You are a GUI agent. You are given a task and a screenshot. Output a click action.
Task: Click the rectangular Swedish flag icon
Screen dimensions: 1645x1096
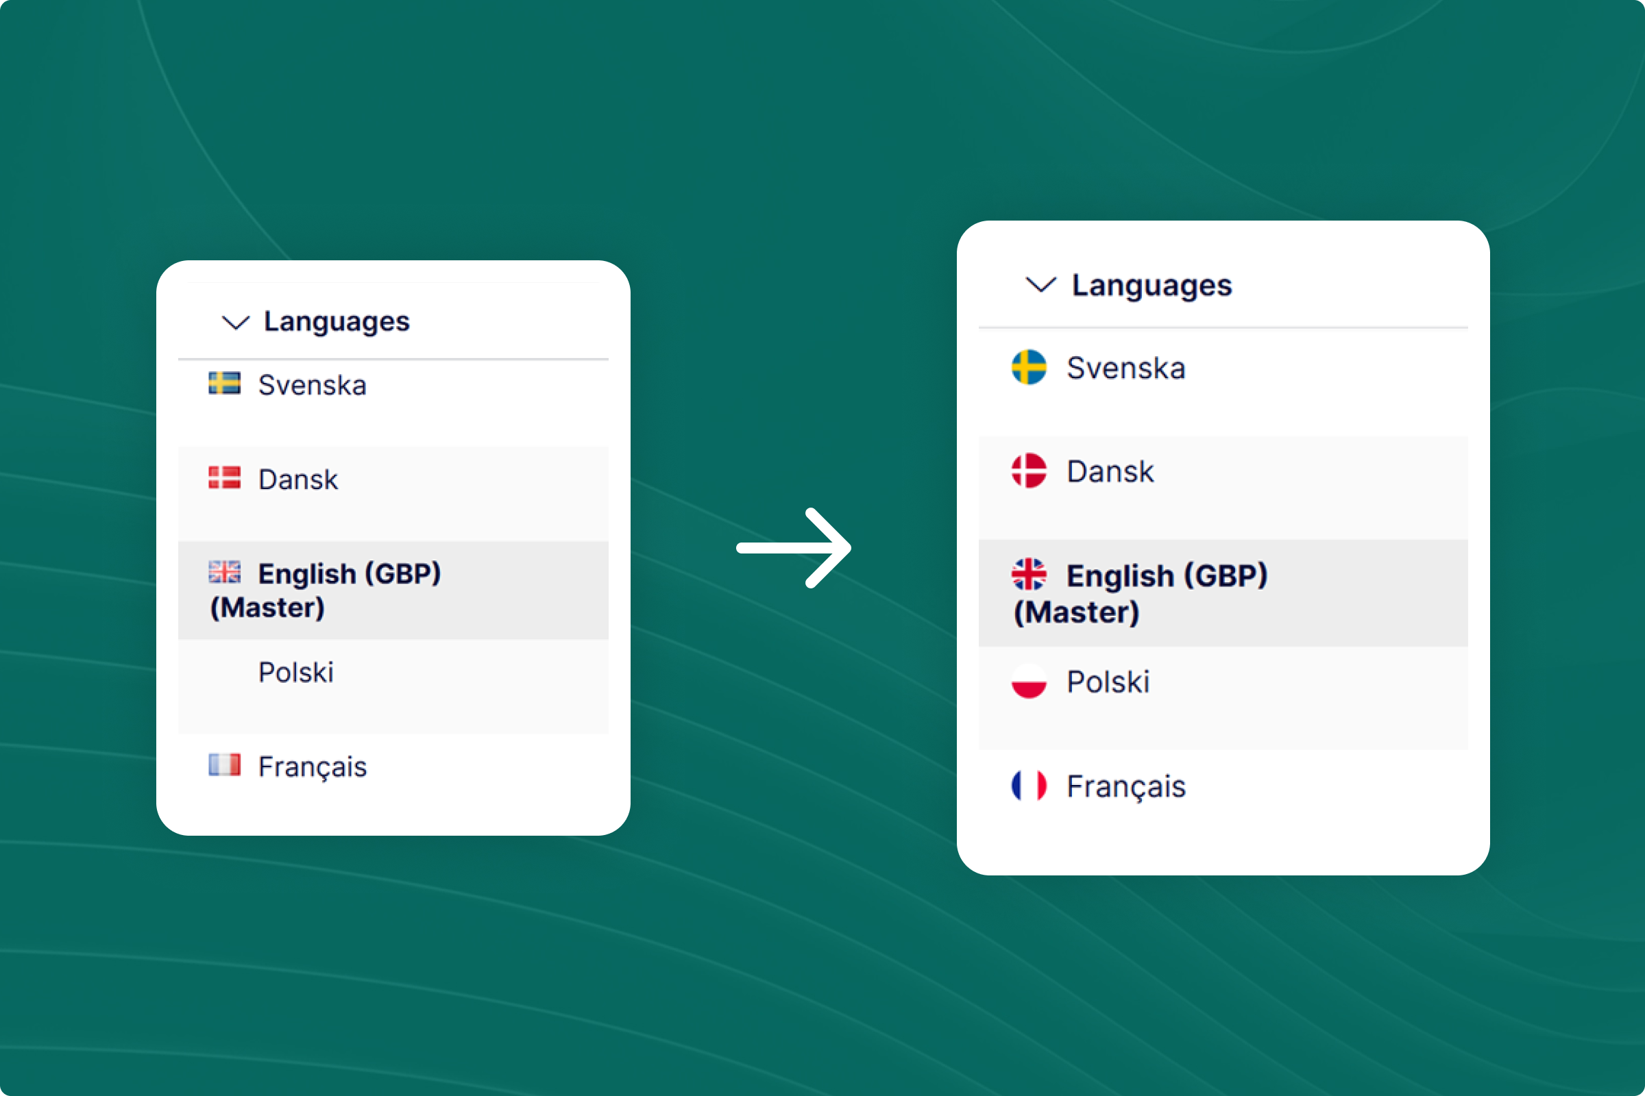225,383
